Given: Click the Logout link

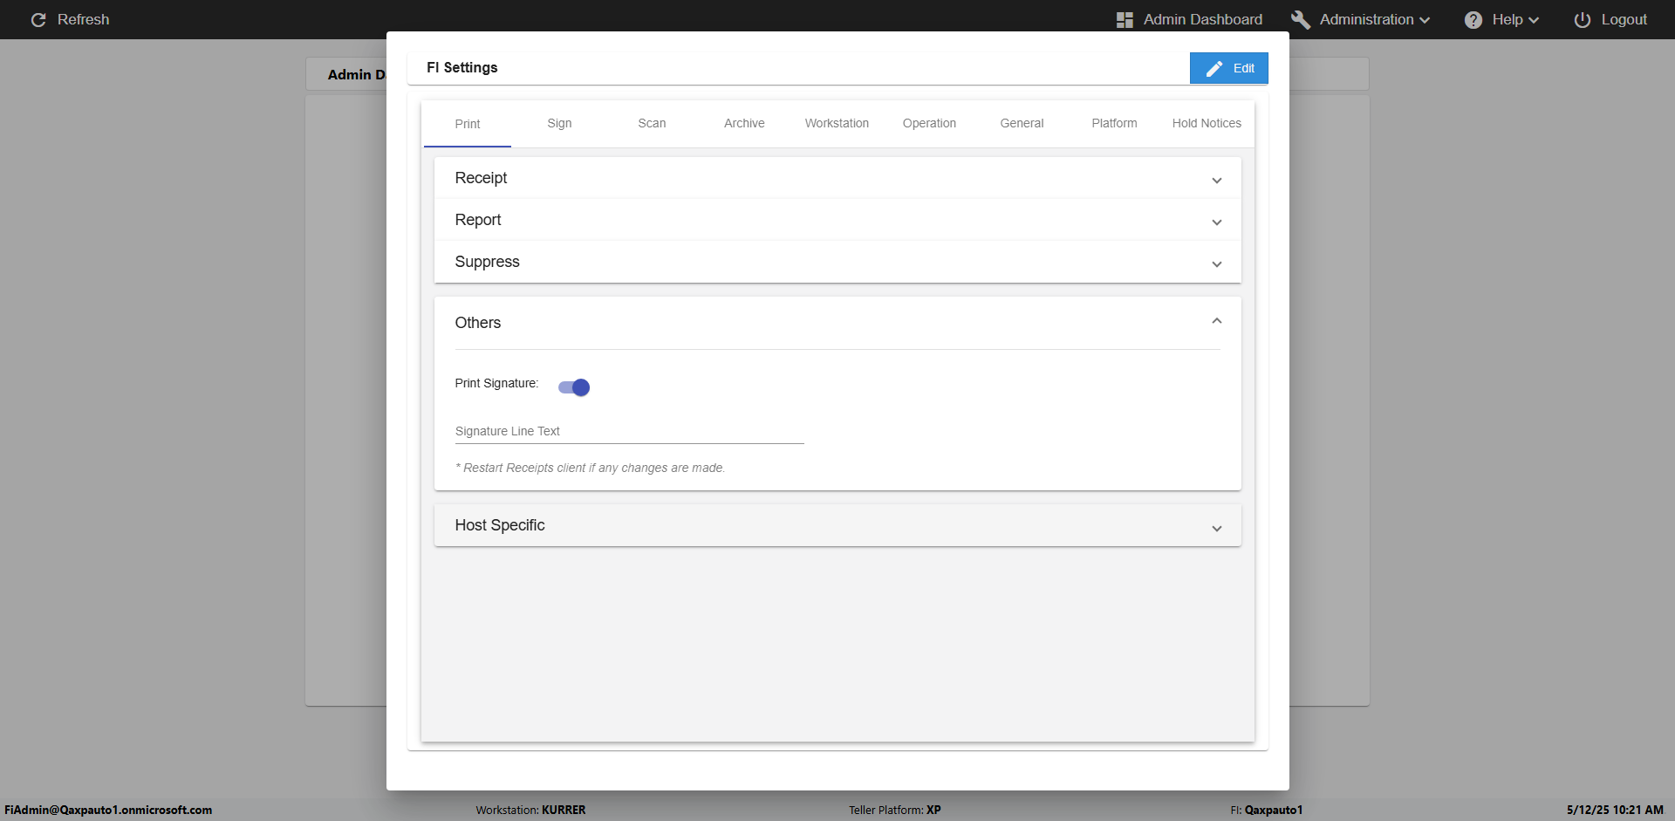Looking at the screenshot, I should pos(1623,20).
